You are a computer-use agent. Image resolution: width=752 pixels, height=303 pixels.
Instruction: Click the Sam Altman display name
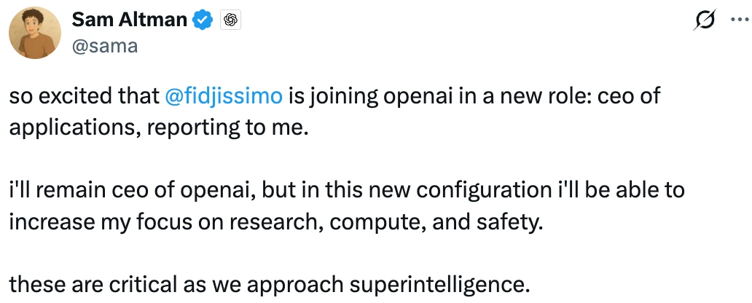coord(130,20)
